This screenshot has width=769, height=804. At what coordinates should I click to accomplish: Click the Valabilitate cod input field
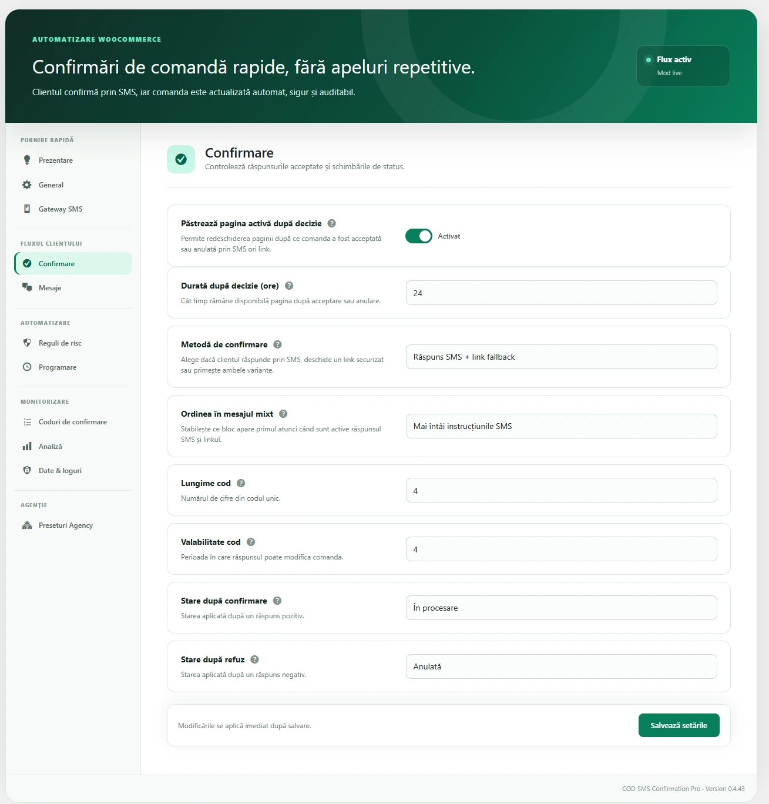pyautogui.click(x=561, y=549)
